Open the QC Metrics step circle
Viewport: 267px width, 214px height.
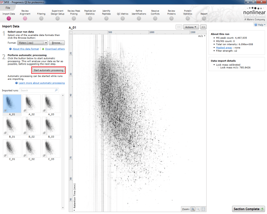[x=122, y=18]
